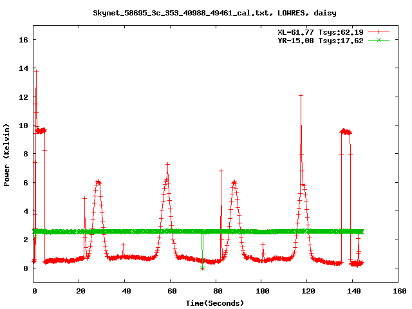This screenshot has height=309, width=412.
Task: Click the red spike peak near 14 Kelvin
Action: point(37,71)
